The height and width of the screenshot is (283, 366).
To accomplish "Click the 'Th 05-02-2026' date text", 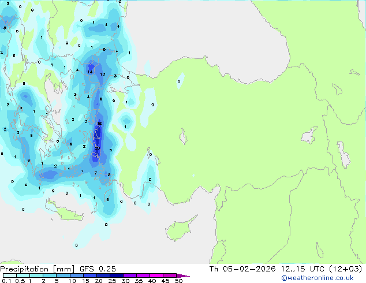I will pyautogui.click(x=242, y=269).
